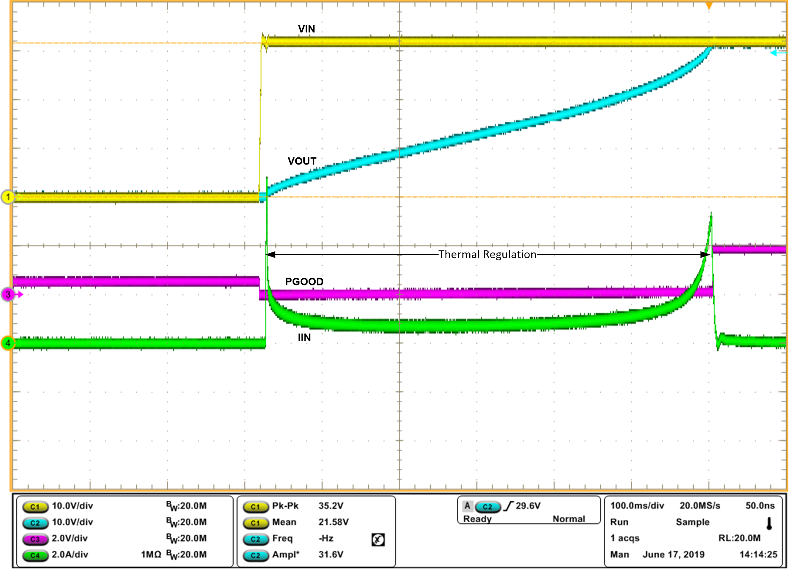Toggle channel 1 via its left-edge marker
The width and height of the screenshot is (792, 569).
pyautogui.click(x=7, y=197)
